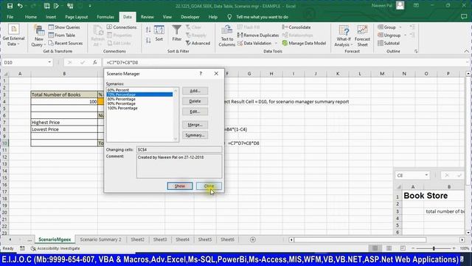The width and height of the screenshot is (472, 266).
Task: Create a Forecast Sheet
Action: point(362,35)
